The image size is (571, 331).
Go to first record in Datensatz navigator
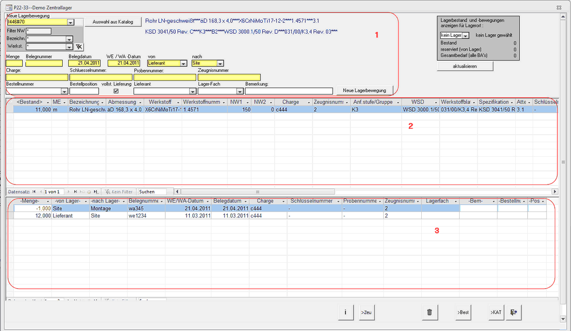[35, 191]
